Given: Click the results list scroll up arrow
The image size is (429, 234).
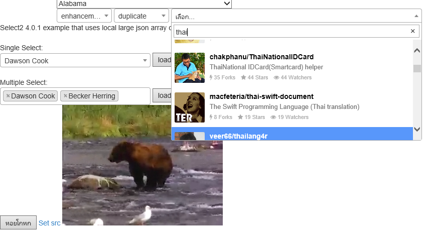Looking at the screenshot, I should click(x=417, y=50).
